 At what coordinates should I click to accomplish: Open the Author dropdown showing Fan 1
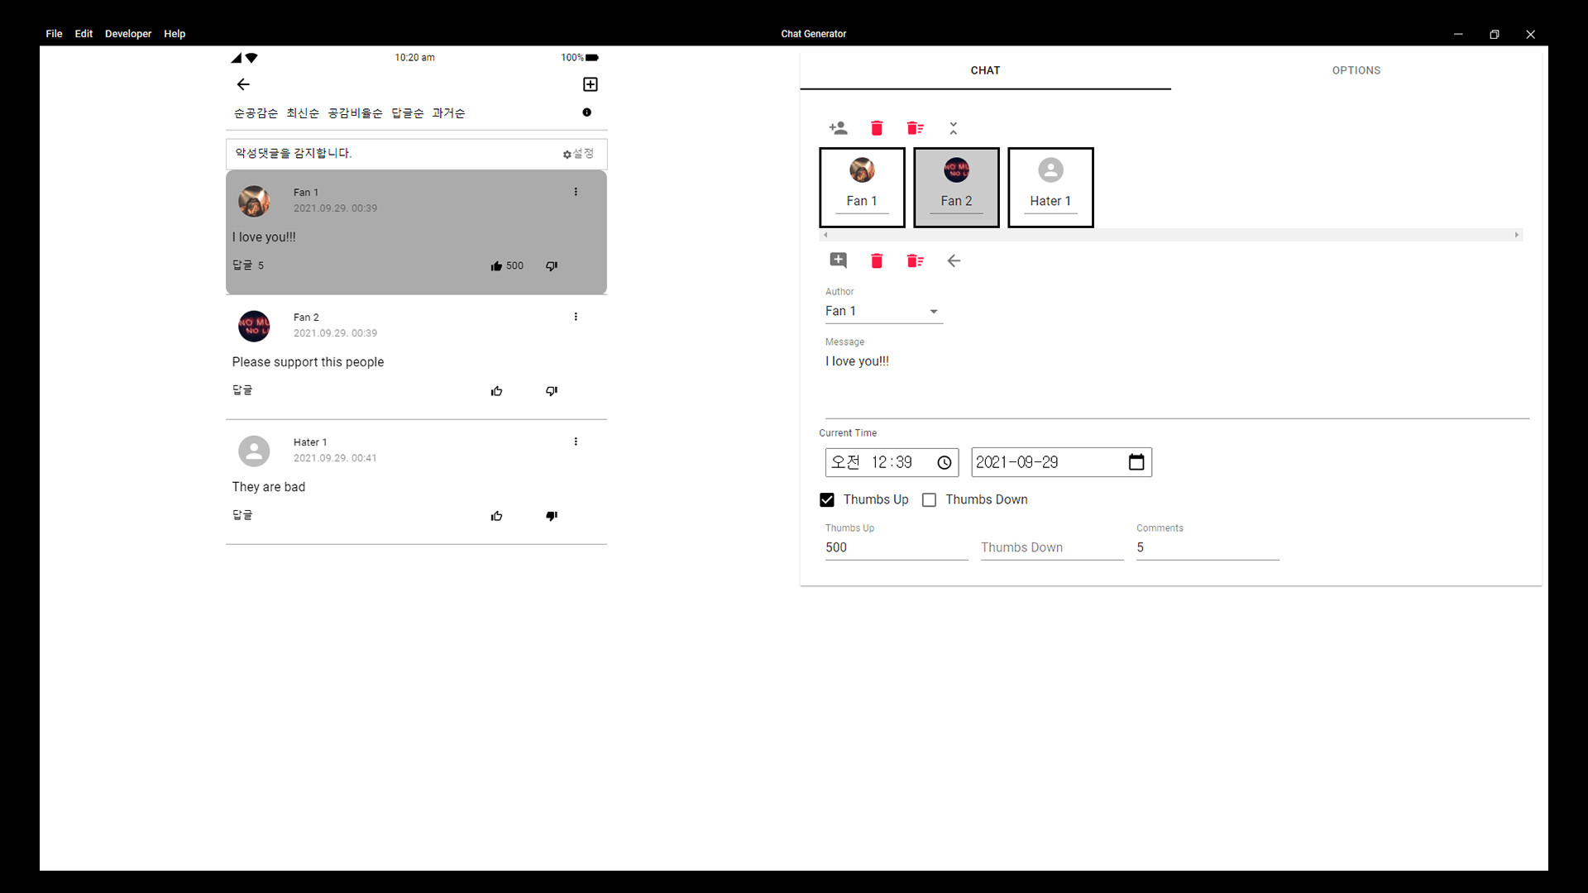[934, 312]
